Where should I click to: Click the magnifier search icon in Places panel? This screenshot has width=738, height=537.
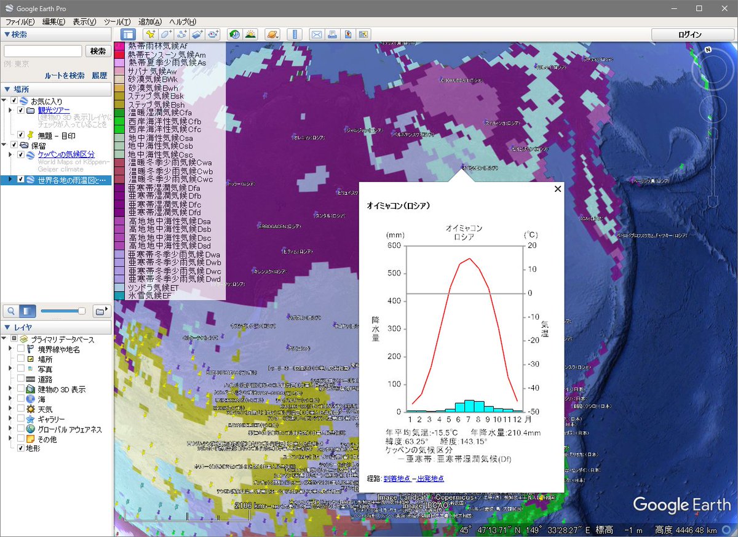pyautogui.click(x=11, y=311)
